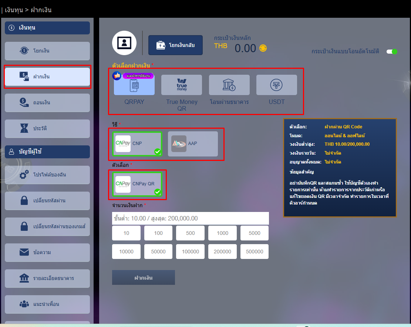Click the โยกเงินกลับ button
Image resolution: width=411 pixels, height=327 pixels.
pyautogui.click(x=175, y=45)
